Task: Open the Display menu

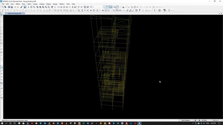Action: point(48,4)
